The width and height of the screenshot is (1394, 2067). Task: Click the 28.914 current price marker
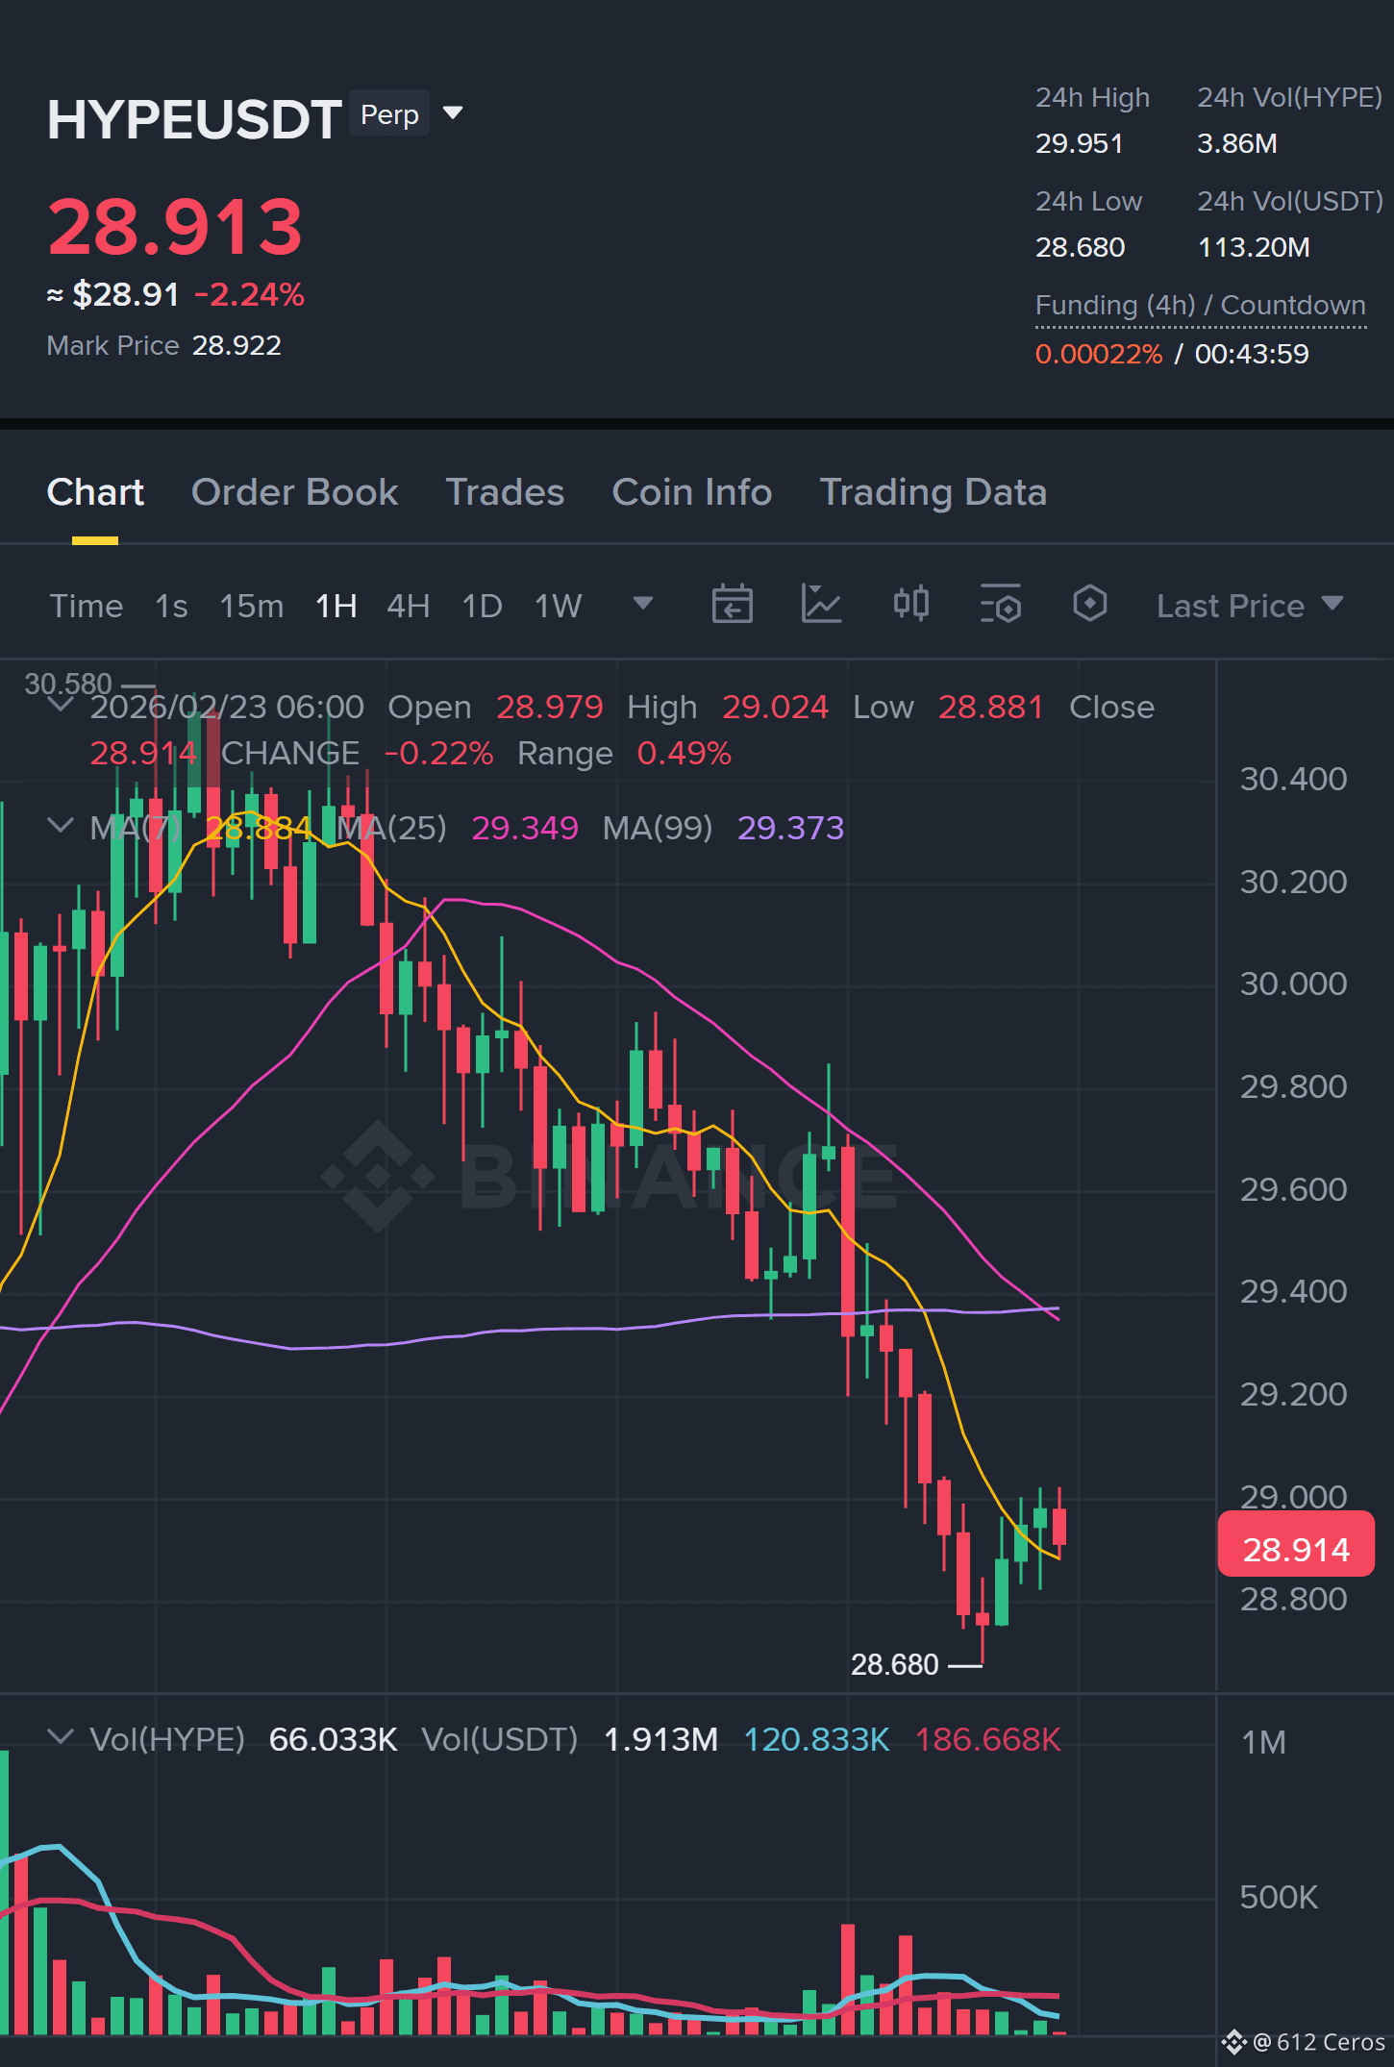1295,1544
